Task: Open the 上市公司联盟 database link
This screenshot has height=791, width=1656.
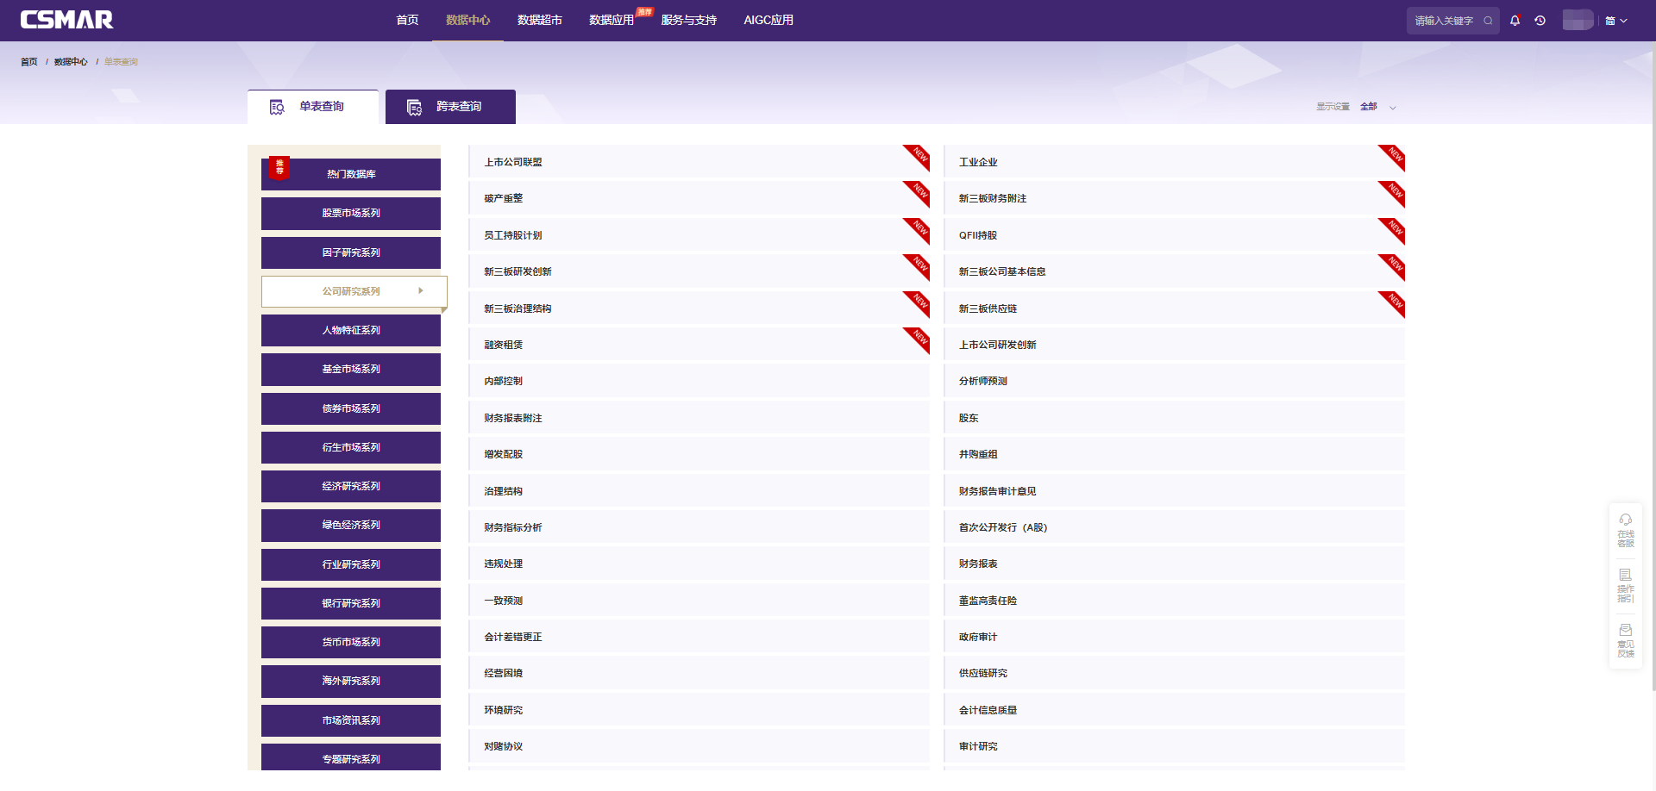Action: pyautogui.click(x=513, y=162)
